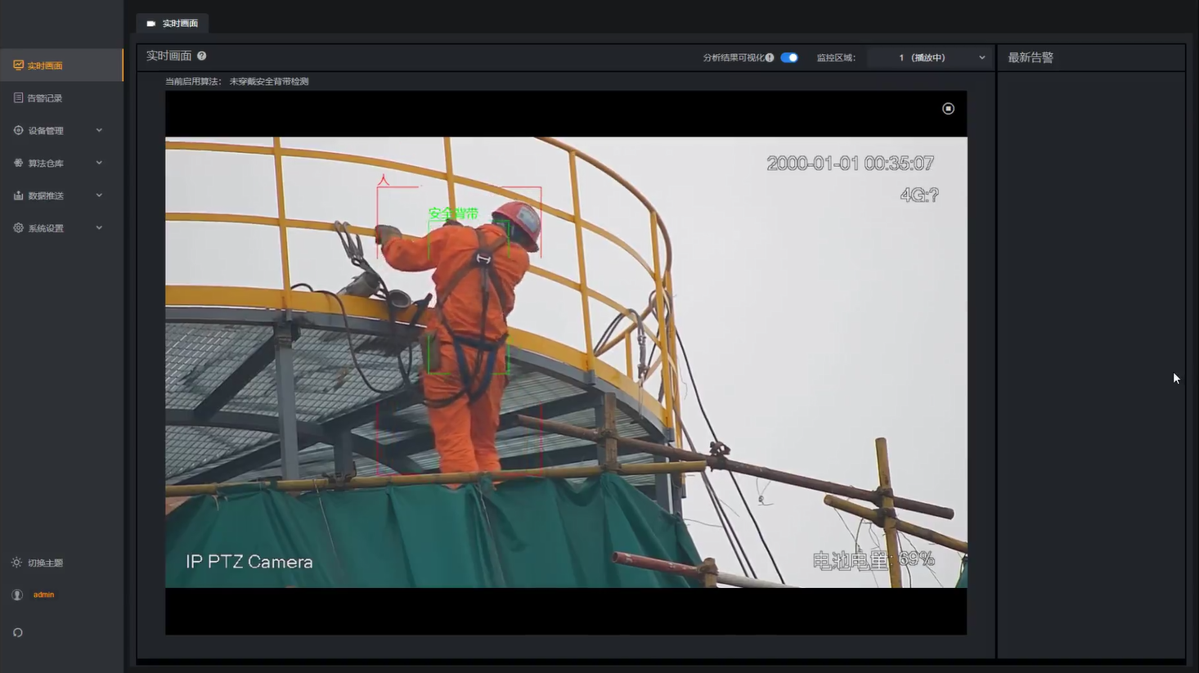Click the refresh icon below admin
Image resolution: width=1199 pixels, height=673 pixels.
[18, 632]
